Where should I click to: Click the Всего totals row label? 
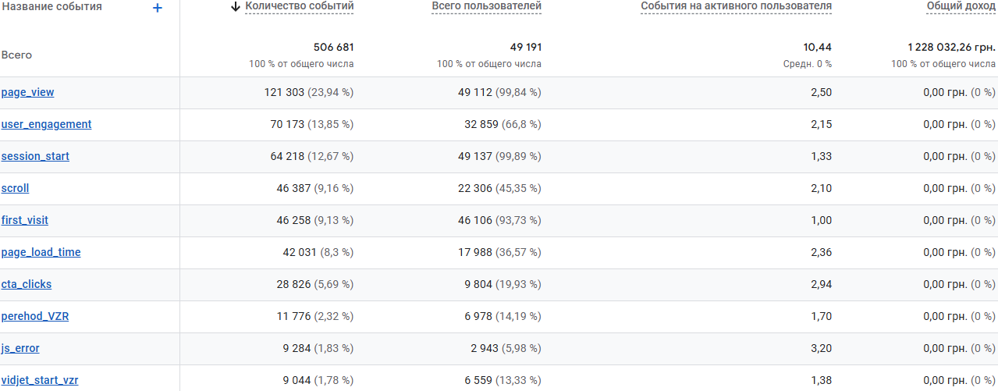(16, 55)
